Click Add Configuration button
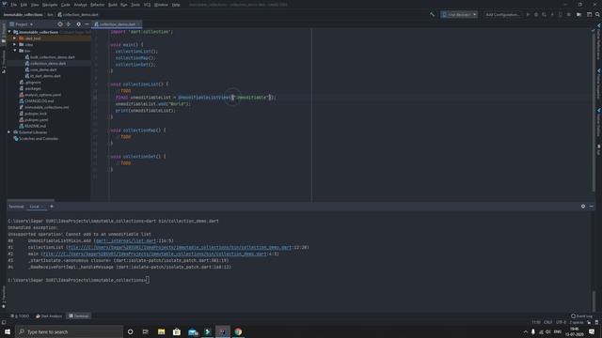602x338 pixels. [502, 15]
